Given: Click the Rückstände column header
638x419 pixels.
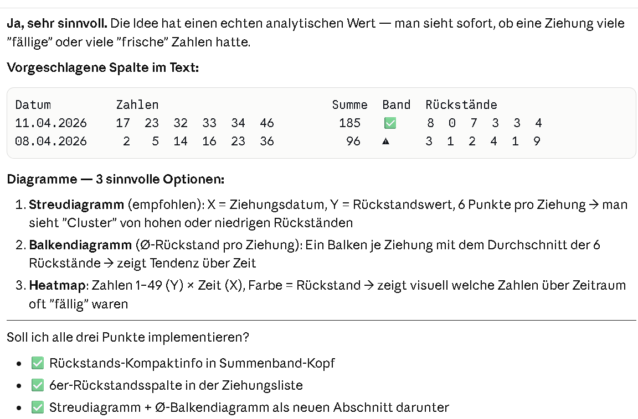Looking at the screenshot, I should (x=461, y=105).
